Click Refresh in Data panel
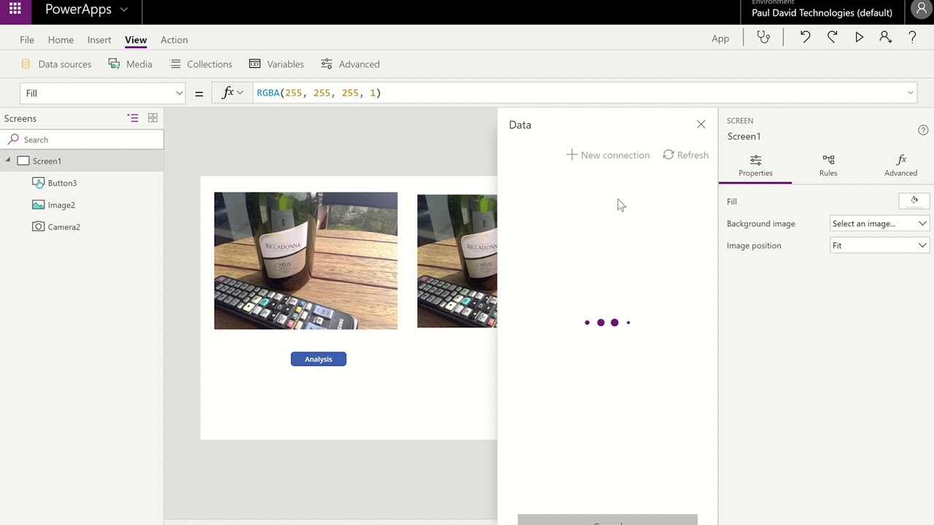 [685, 155]
